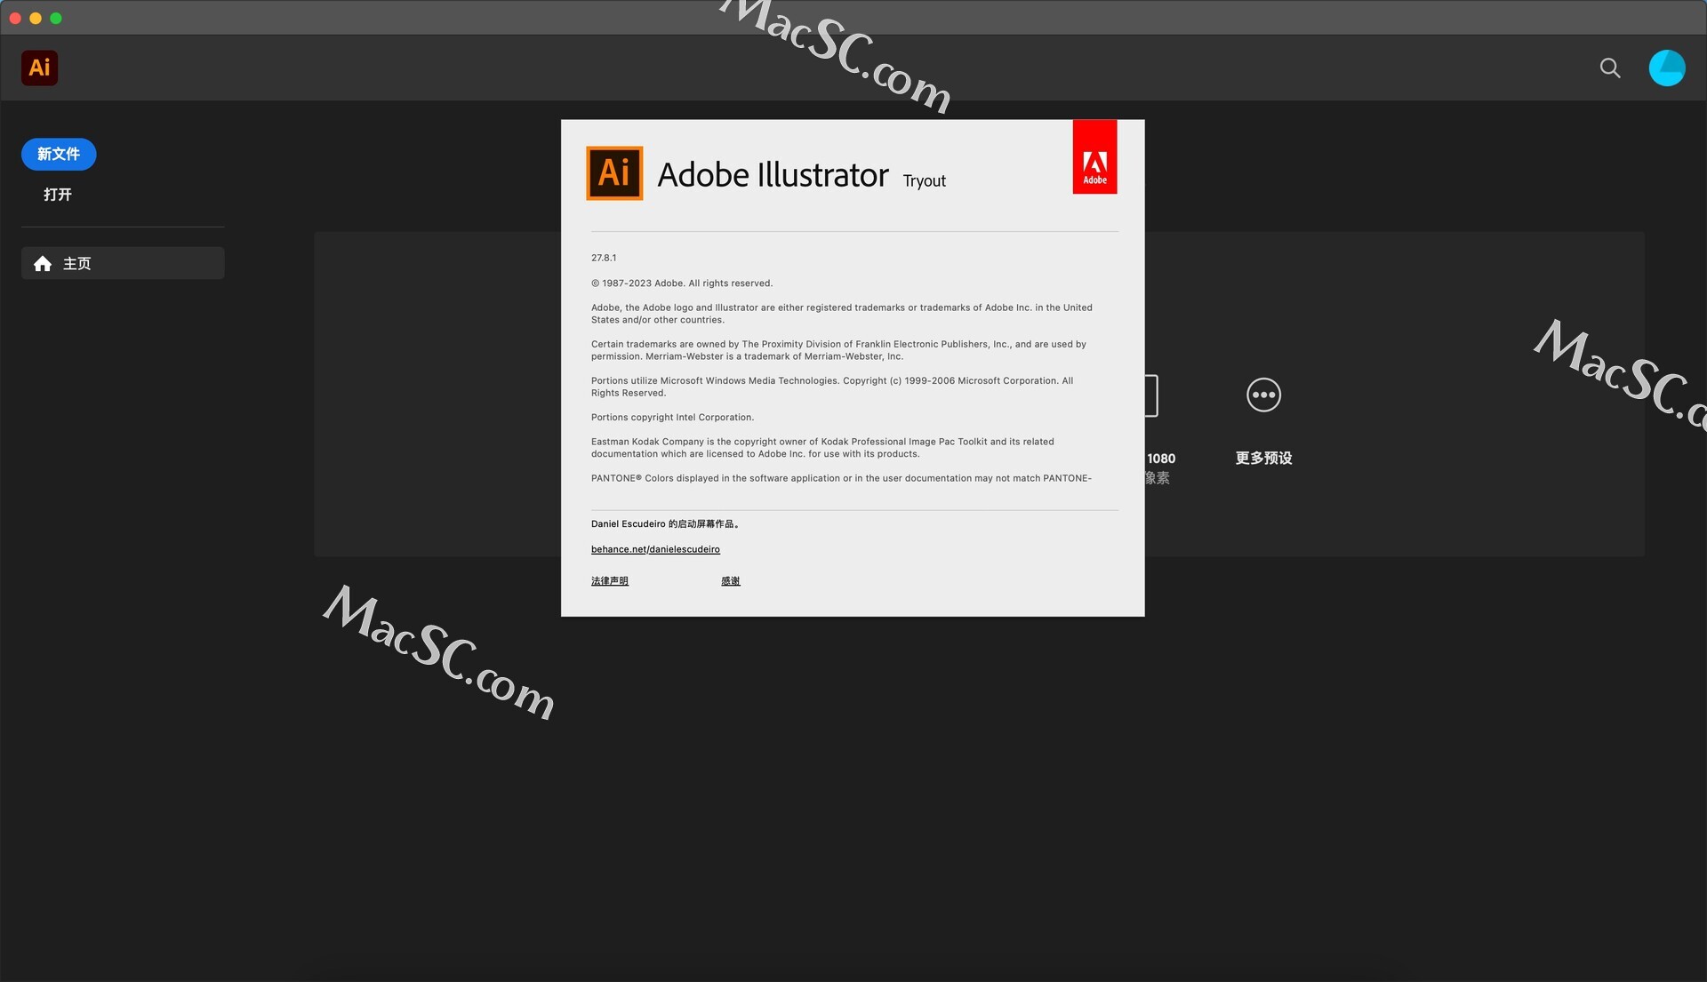Open the account profile avatar
This screenshot has width=1707, height=982.
click(x=1667, y=68)
